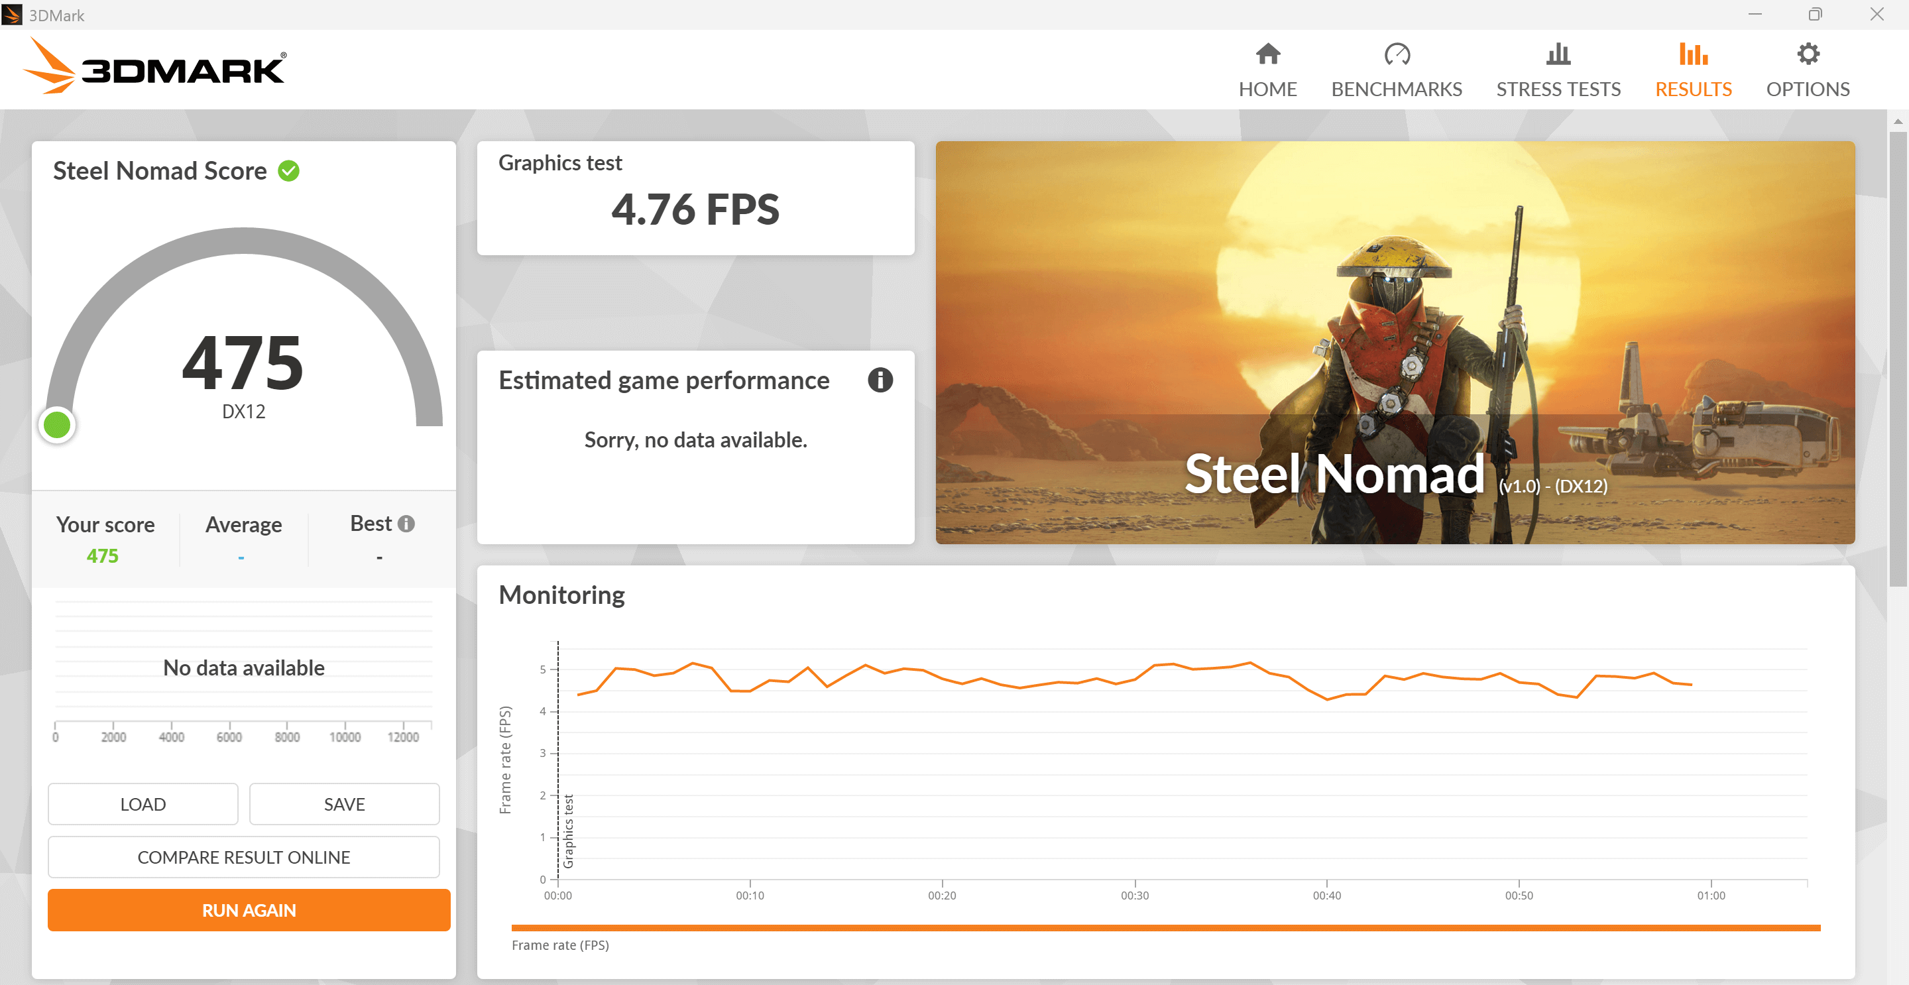This screenshot has width=1909, height=985.
Task: Click COMPARE RESULT ONLINE button
Action: point(244,858)
